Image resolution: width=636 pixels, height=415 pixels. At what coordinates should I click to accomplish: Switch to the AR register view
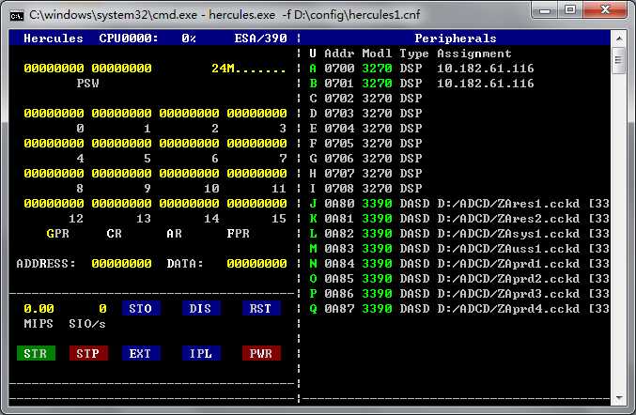pyautogui.click(x=174, y=233)
